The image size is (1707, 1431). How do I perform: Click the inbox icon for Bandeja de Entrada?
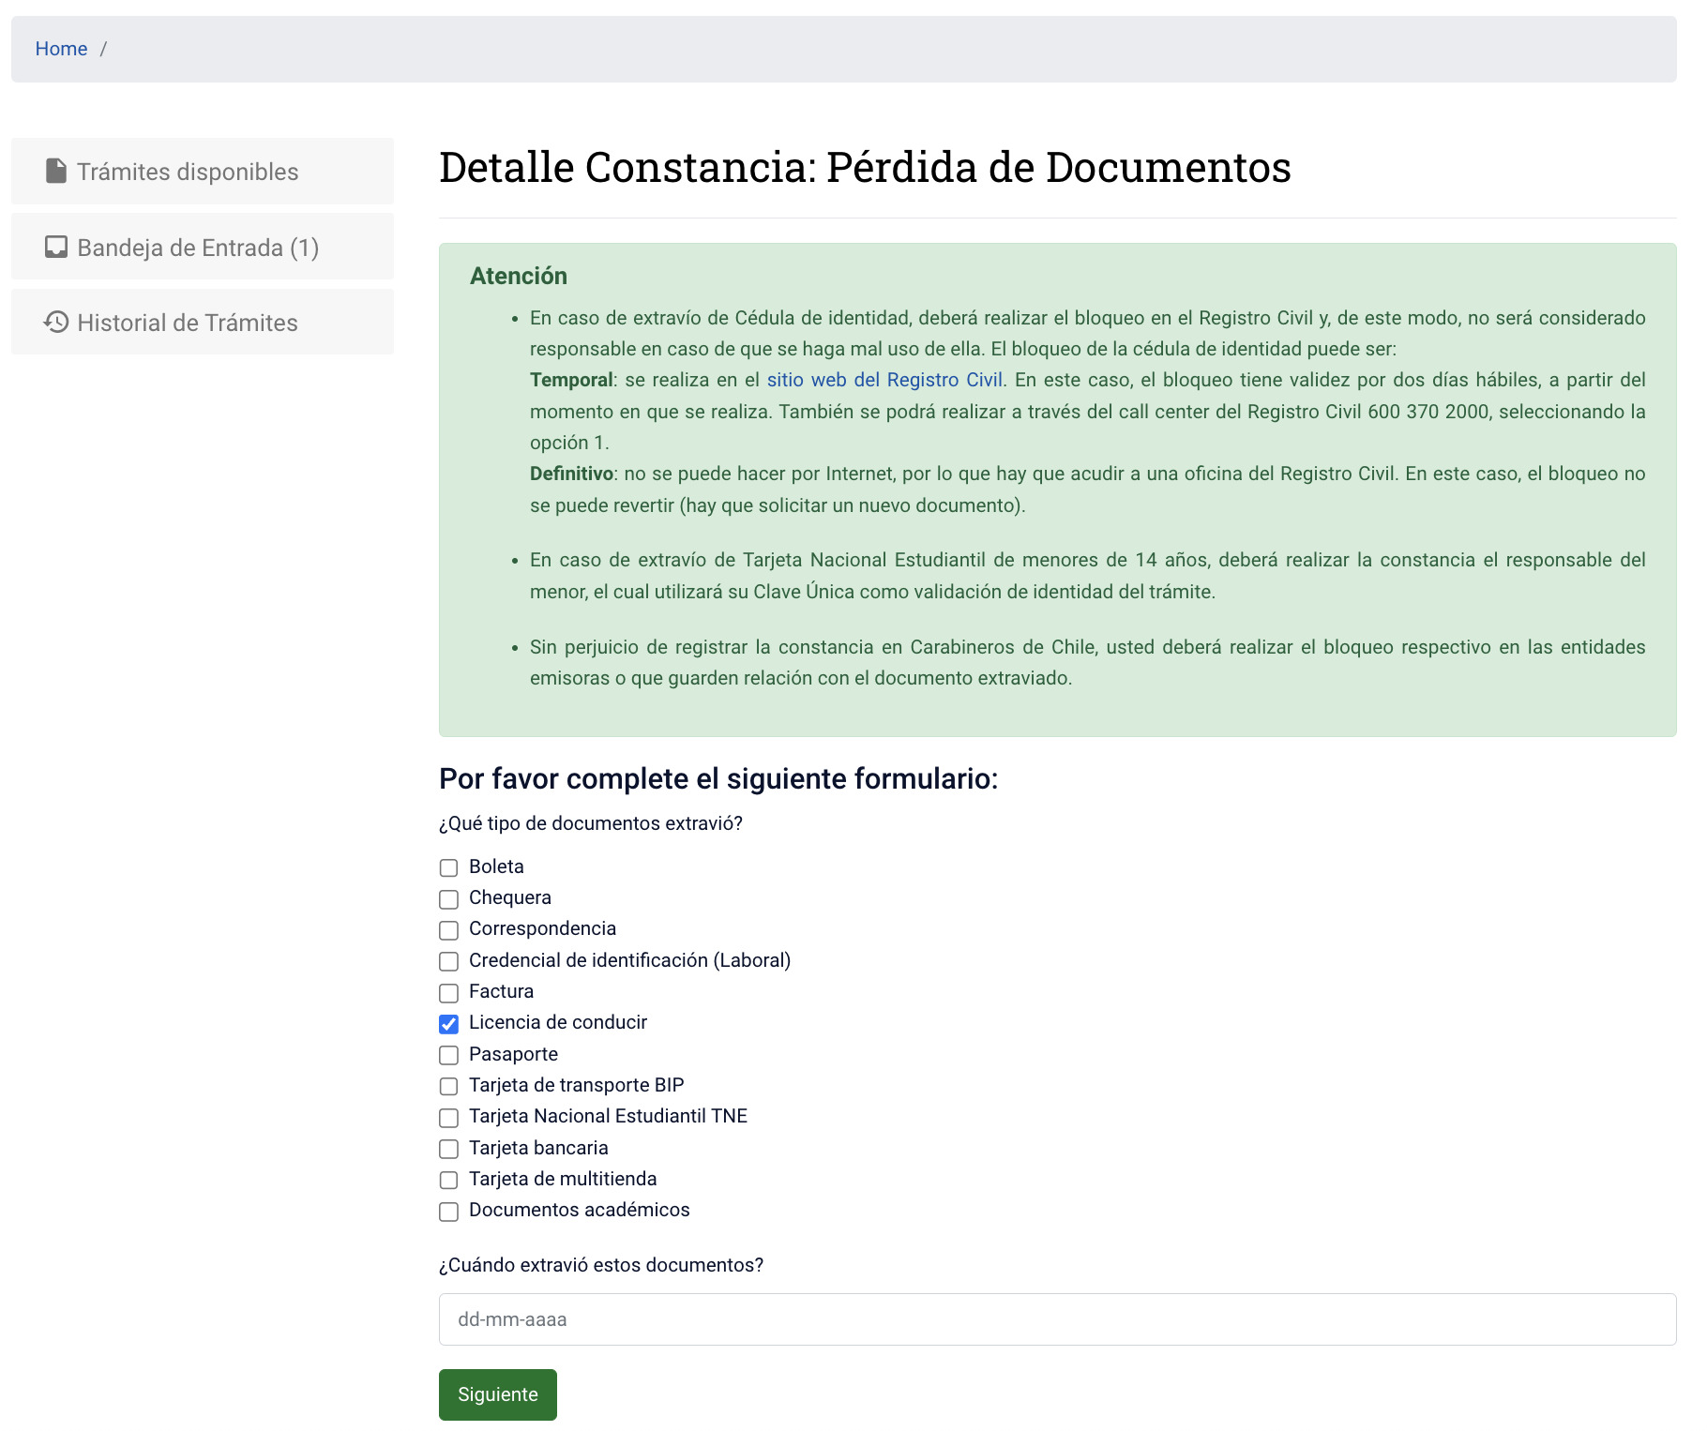(55, 247)
